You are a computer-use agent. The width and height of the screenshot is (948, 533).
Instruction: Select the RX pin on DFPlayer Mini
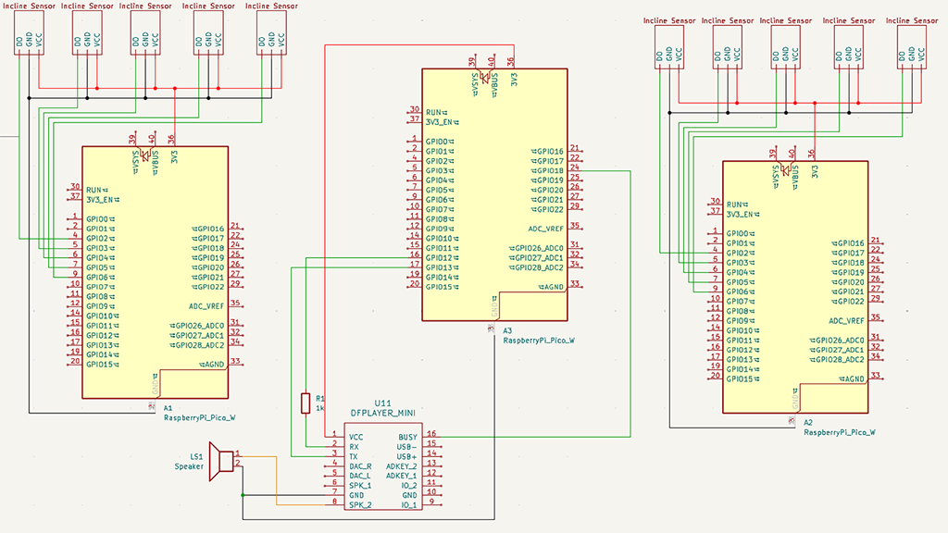click(x=354, y=447)
